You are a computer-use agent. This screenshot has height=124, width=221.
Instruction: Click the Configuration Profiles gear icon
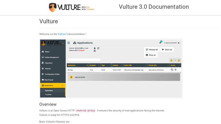click(43, 74)
